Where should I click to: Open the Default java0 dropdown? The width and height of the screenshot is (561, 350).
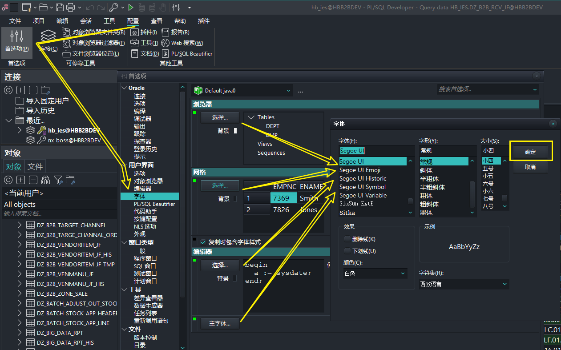point(243,90)
